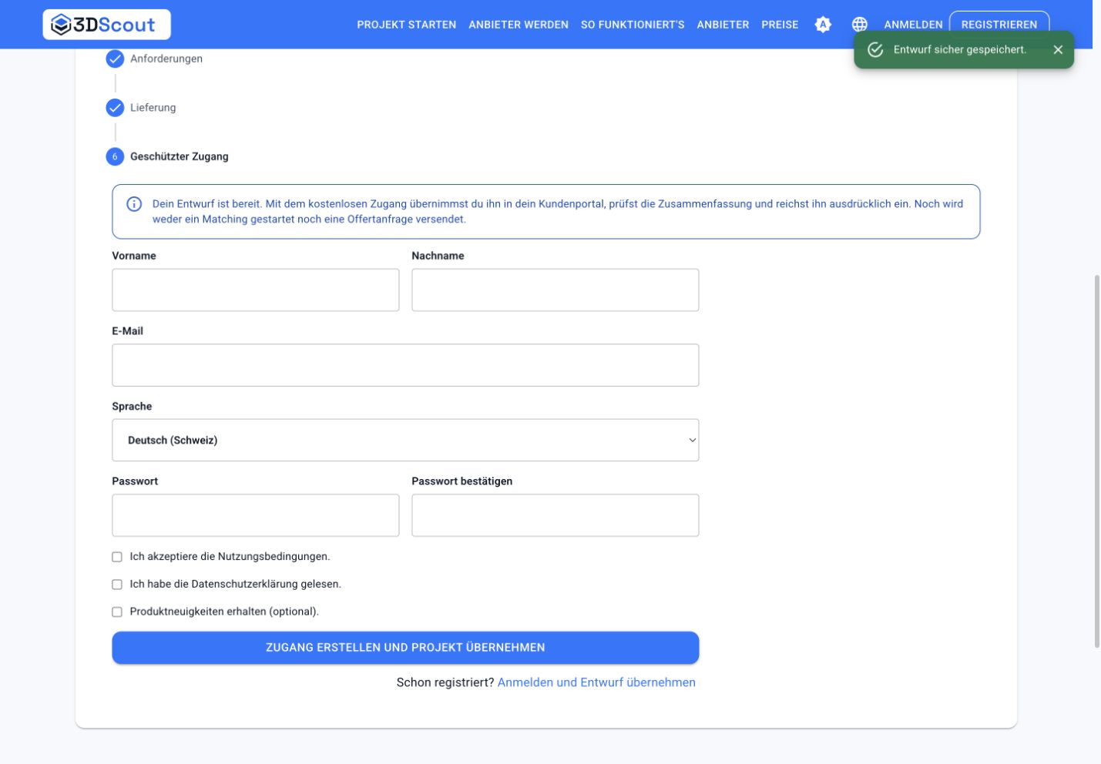
Task: Accept the Nutzungsbedingungen checkbox
Action: (117, 557)
